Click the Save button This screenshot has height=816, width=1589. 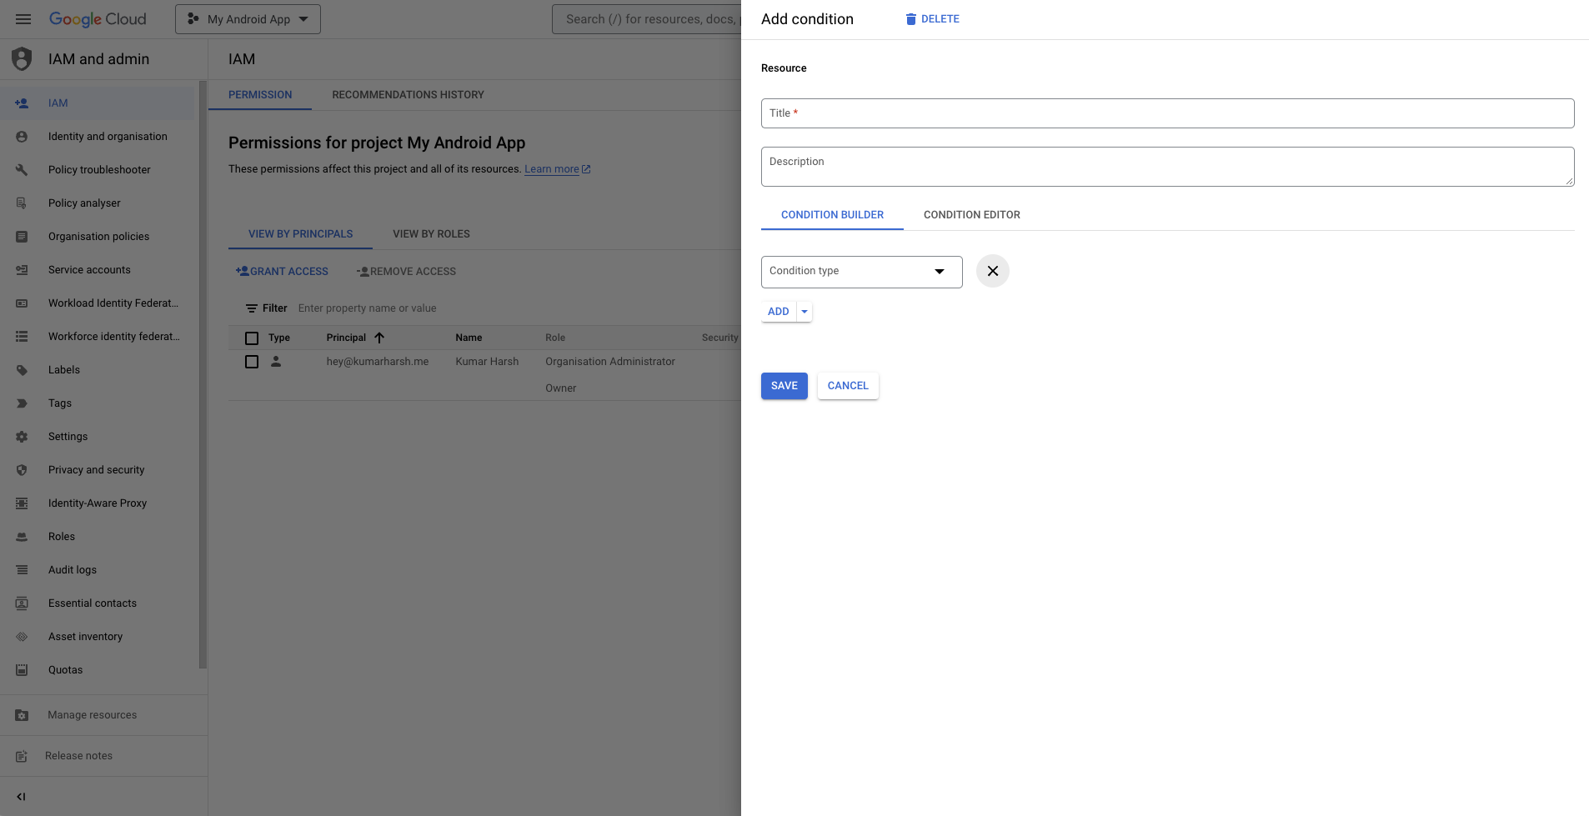pos(784,386)
